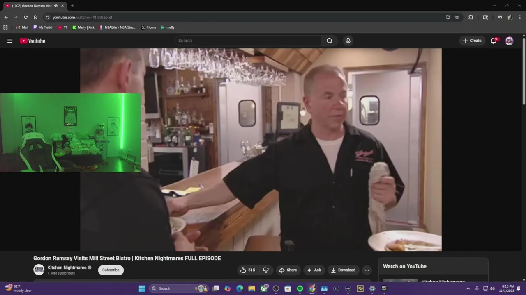Dislike the video with thumbs-down
The image size is (526, 295).
(266, 270)
